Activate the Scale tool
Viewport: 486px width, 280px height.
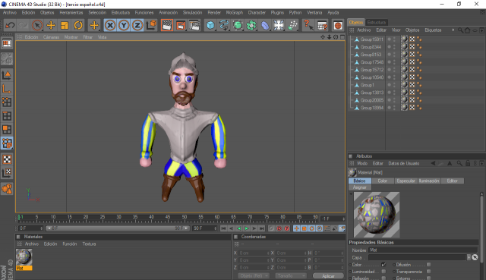(x=65, y=25)
